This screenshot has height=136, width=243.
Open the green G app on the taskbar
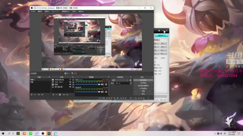click(18, 133)
